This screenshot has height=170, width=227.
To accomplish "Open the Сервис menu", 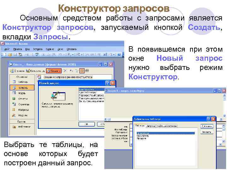I will click(50, 49).
